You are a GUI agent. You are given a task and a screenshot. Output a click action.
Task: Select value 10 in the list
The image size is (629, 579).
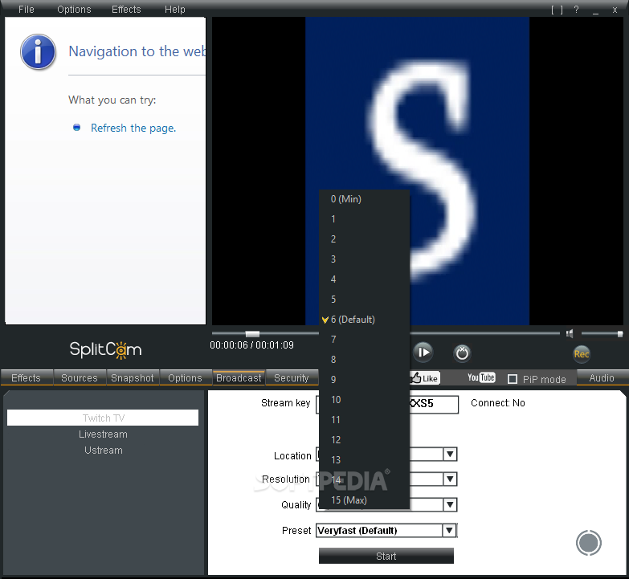[x=364, y=400]
